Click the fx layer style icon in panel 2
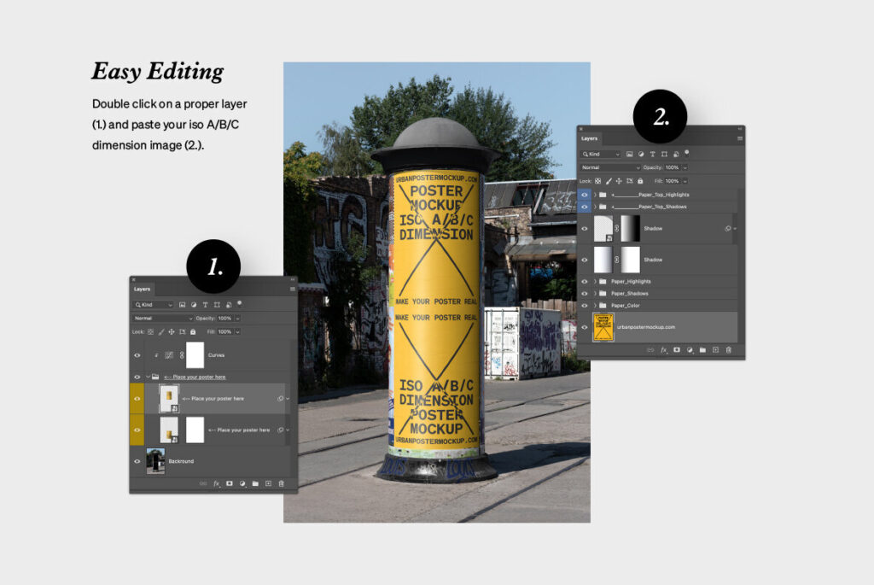 (x=663, y=349)
